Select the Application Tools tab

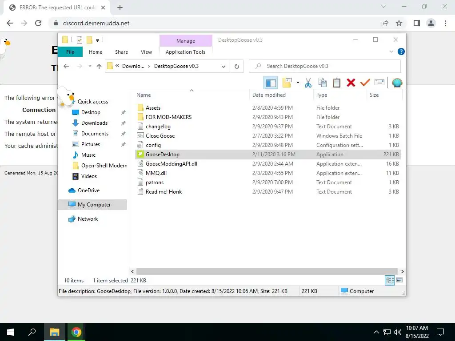point(185,52)
